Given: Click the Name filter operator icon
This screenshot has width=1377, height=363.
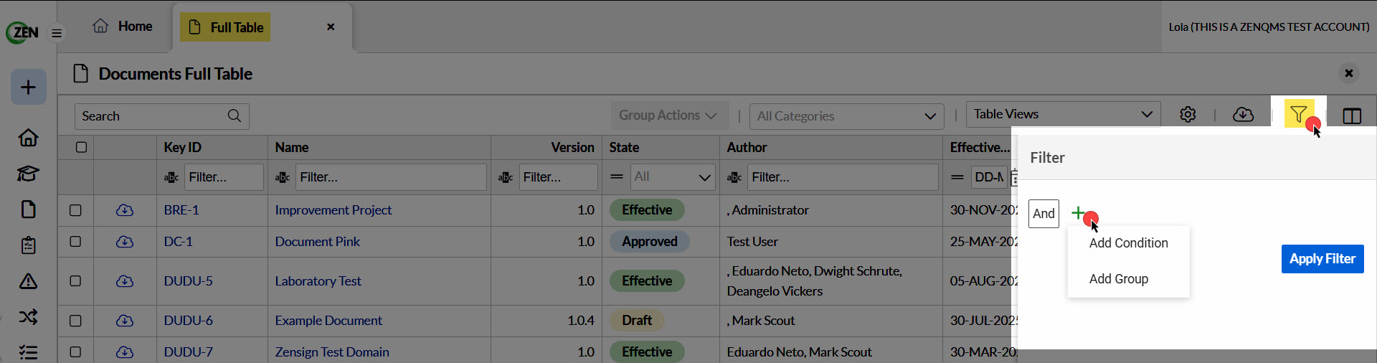Looking at the screenshot, I should (283, 177).
